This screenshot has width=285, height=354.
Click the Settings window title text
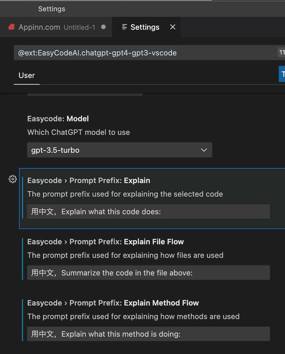pyautogui.click(x=51, y=9)
